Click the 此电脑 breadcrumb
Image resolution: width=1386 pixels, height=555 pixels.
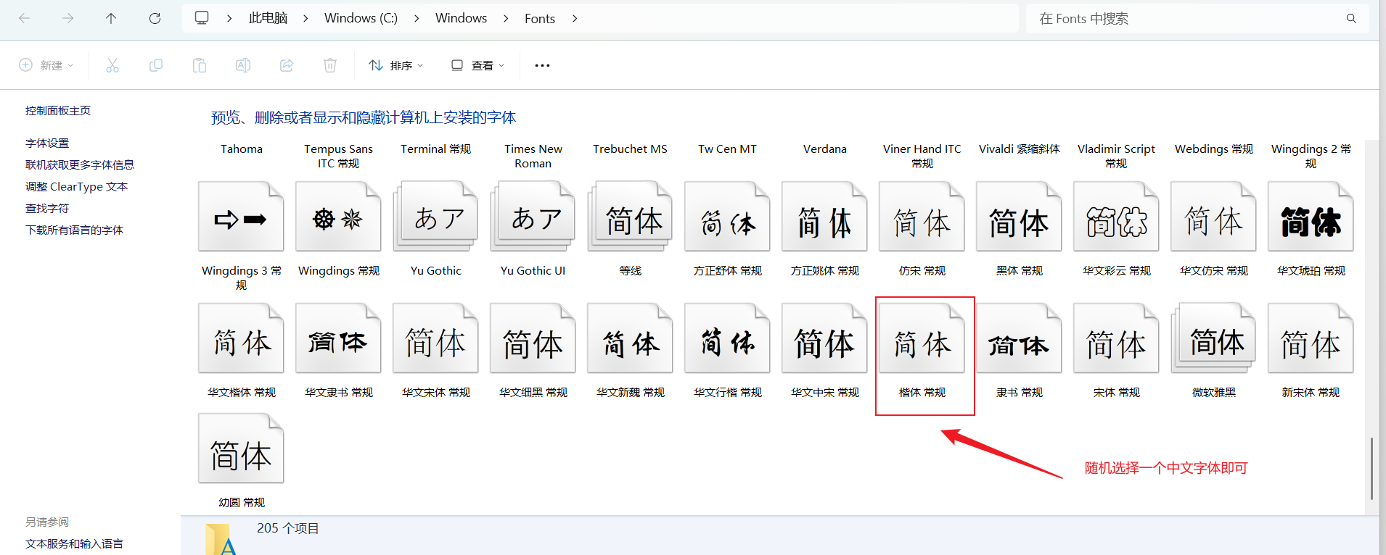point(268,18)
